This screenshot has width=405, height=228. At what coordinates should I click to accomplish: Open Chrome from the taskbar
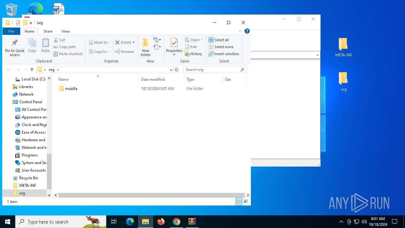pyautogui.click(x=177, y=222)
